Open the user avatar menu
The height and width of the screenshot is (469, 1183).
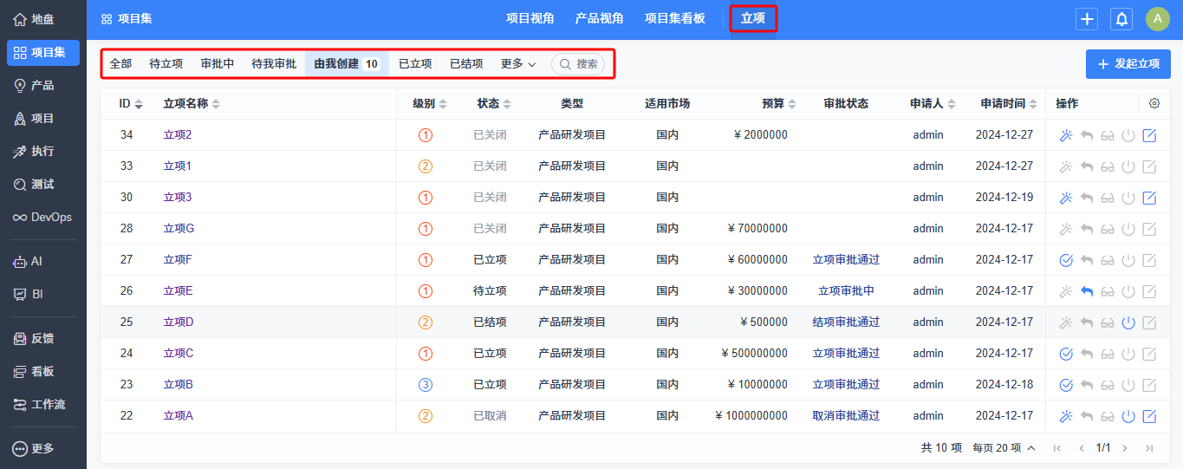click(1157, 19)
